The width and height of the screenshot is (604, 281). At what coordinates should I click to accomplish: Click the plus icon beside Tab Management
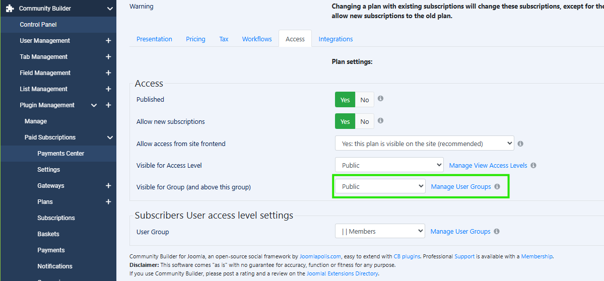tap(108, 57)
